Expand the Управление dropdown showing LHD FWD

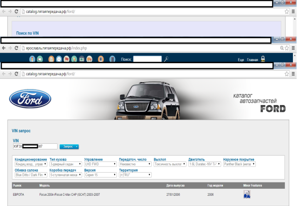(100, 164)
